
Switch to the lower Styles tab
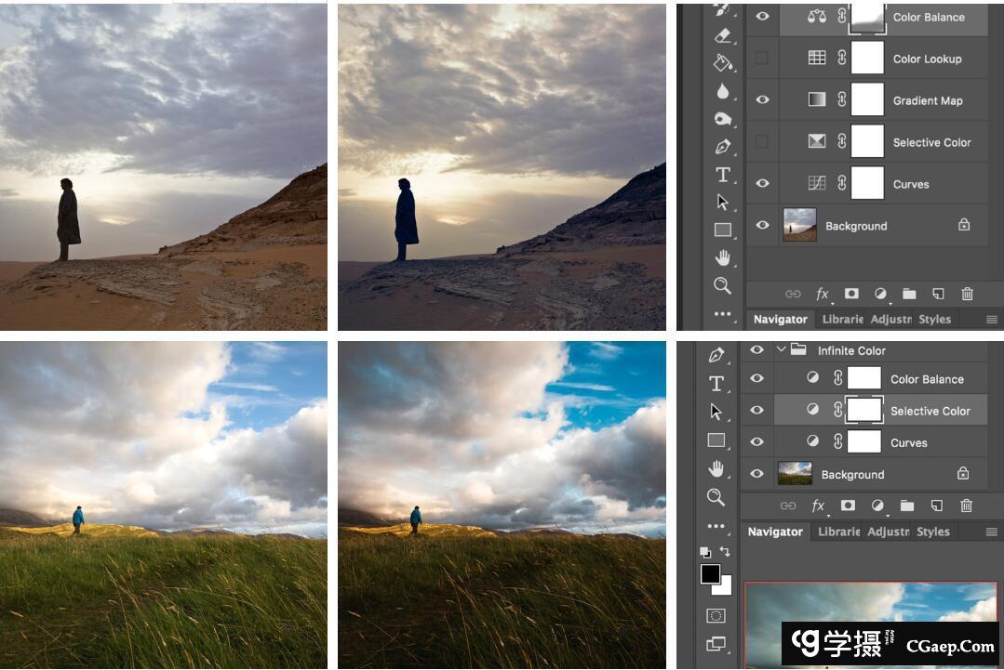coord(932,532)
